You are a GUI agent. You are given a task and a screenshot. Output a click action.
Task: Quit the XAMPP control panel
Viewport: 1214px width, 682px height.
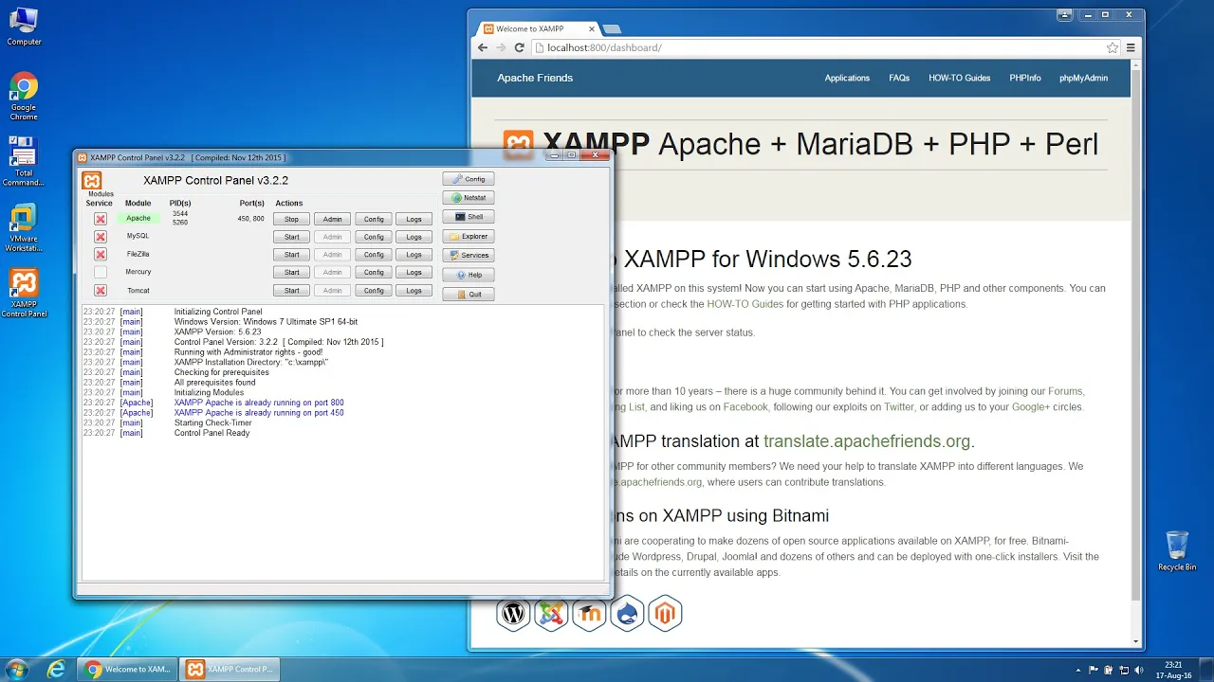468,294
